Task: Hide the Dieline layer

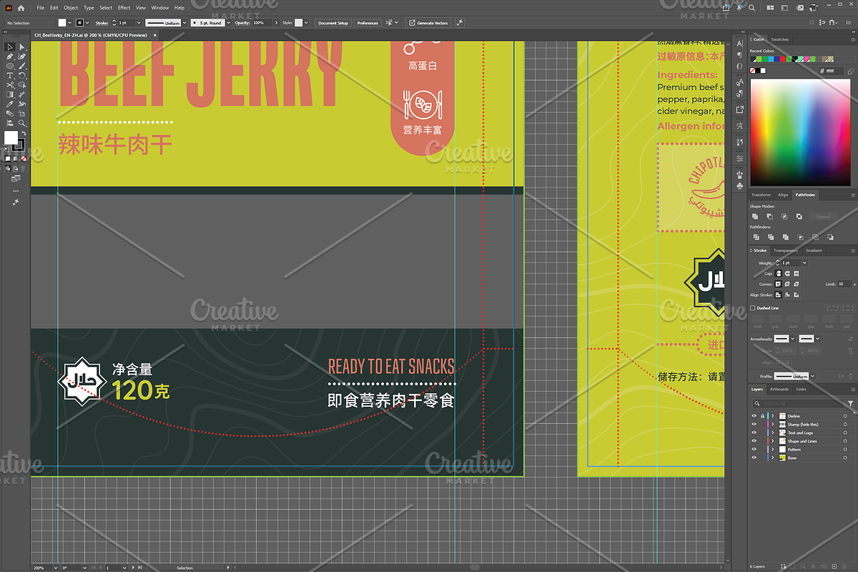Action: tap(754, 415)
